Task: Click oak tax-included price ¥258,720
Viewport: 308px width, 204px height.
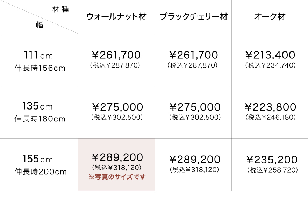Action: (272, 170)
